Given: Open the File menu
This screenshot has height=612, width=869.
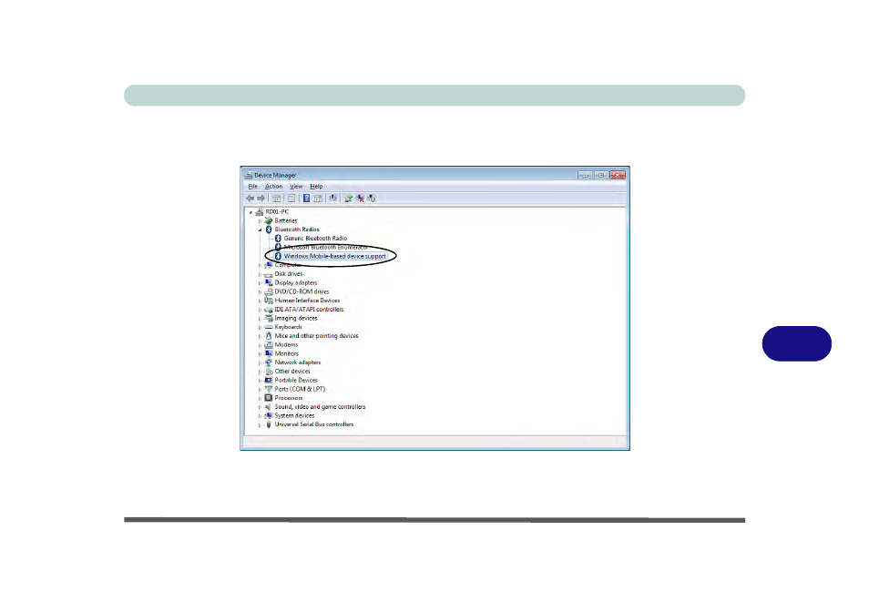Looking at the screenshot, I should coord(252,187).
